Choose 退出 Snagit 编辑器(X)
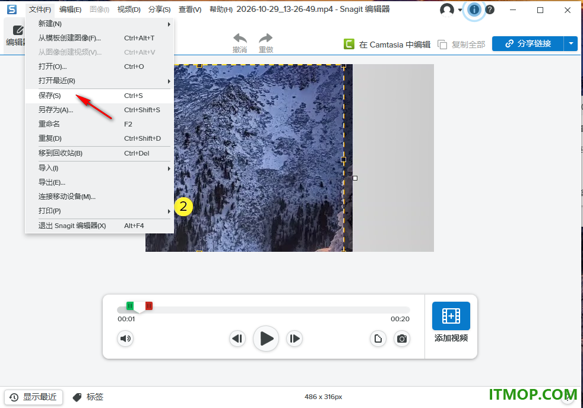Viewport: 583px width, 408px height. tap(99, 226)
